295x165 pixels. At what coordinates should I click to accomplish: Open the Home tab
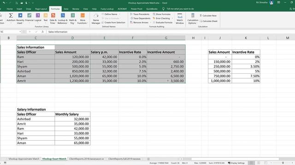point(10,9)
